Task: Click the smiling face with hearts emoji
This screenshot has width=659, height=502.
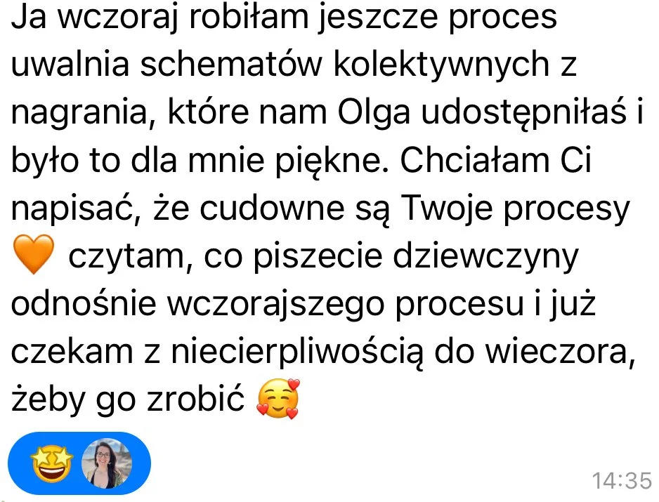Action: click(278, 399)
